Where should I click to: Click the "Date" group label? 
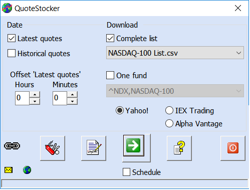(15, 25)
